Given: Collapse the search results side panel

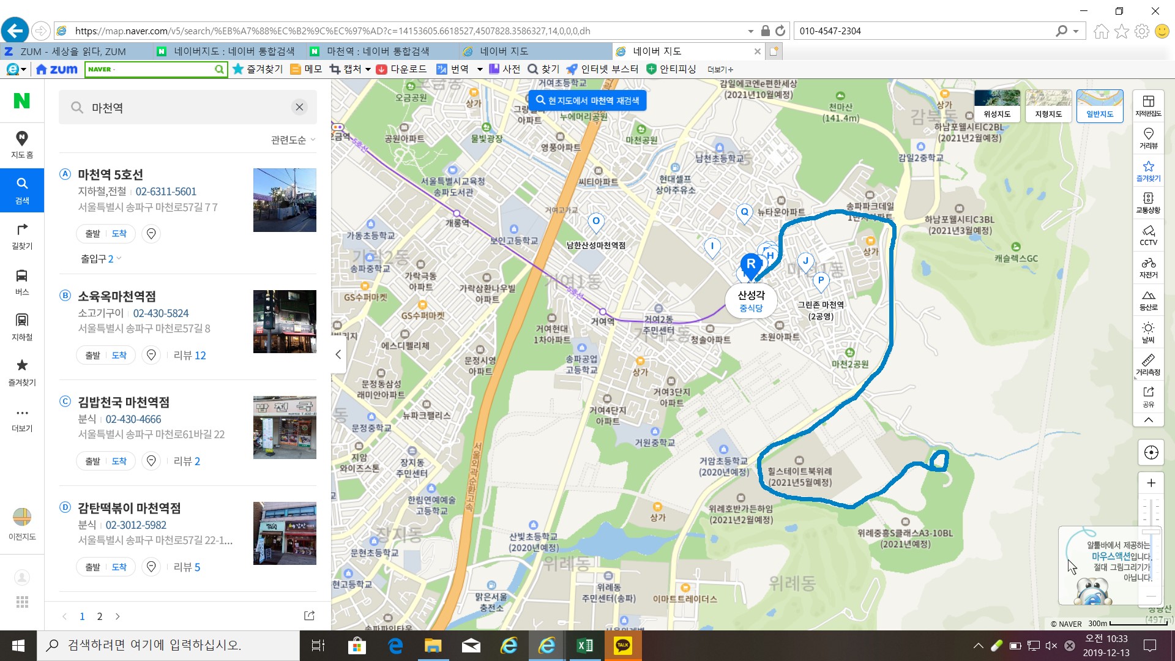Looking at the screenshot, I should point(338,354).
